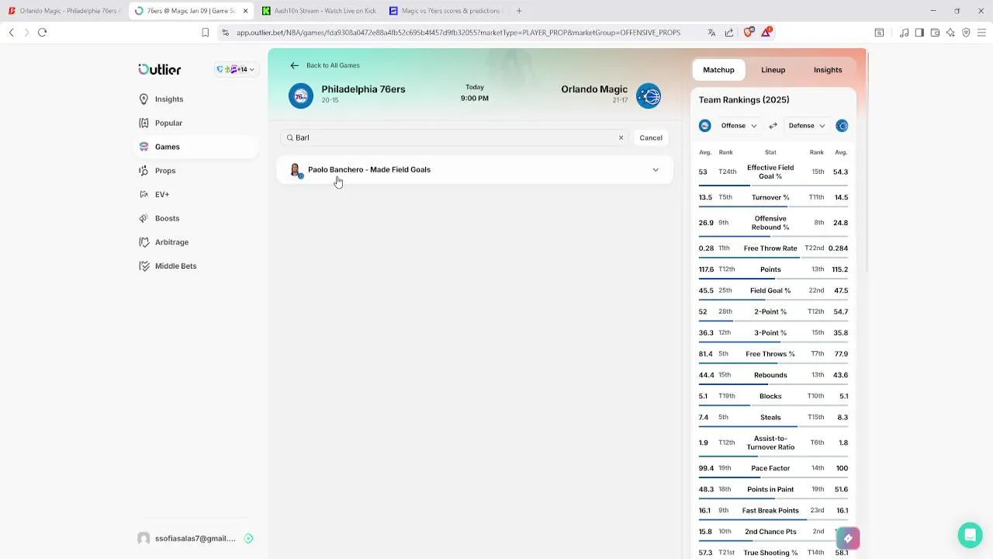This screenshot has height=559, width=993.
Task: Open the Boosts sidebar icon
Action: tap(144, 218)
